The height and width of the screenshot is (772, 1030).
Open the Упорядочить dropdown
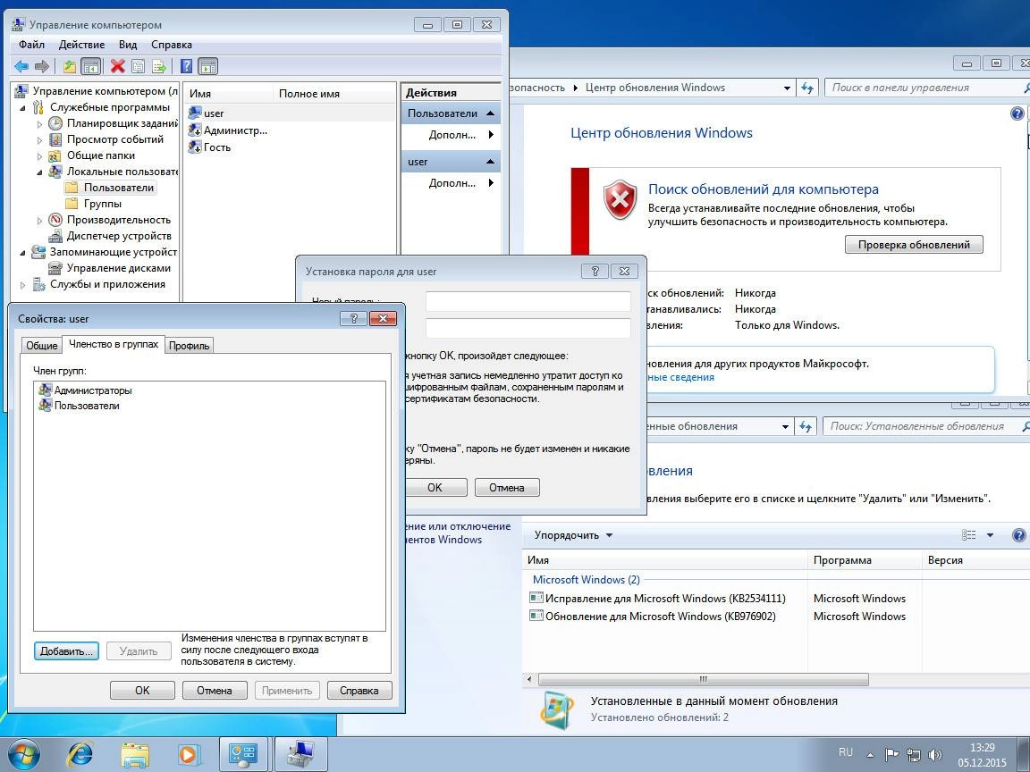point(573,535)
